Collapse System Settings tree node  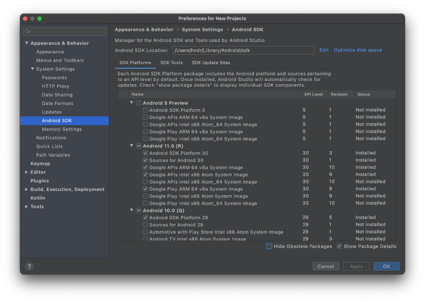[32, 69]
